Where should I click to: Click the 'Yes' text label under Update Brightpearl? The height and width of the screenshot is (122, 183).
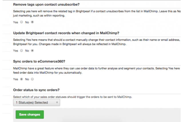(16, 51)
